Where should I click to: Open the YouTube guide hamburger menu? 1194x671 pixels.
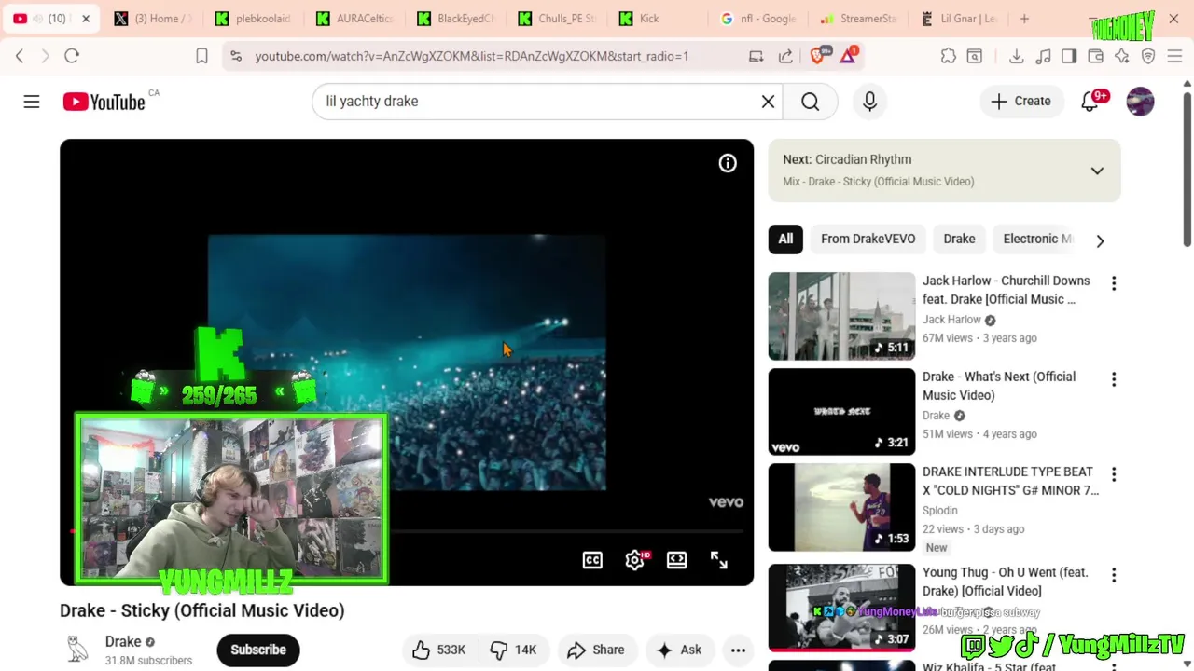(x=32, y=102)
